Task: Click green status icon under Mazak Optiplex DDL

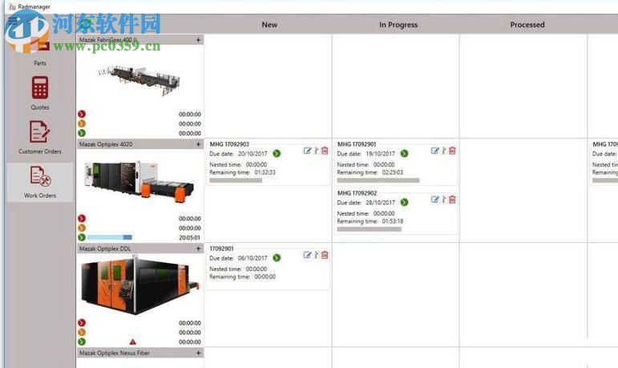Action: 82,342
